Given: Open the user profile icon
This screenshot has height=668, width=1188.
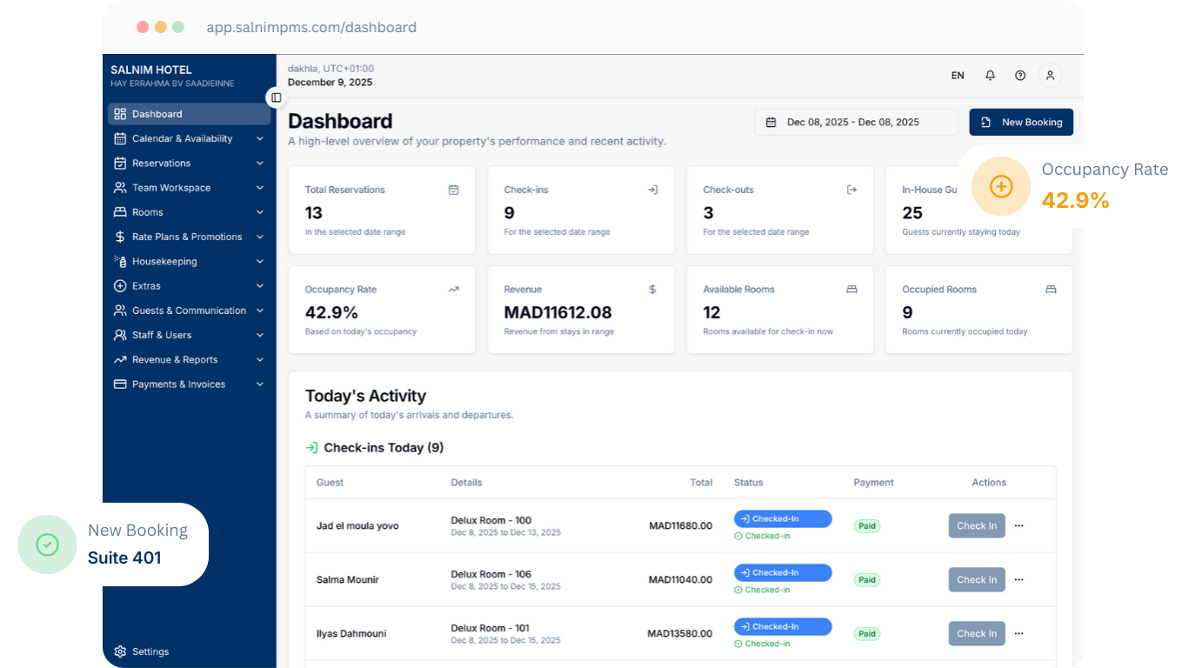Looking at the screenshot, I should click(x=1050, y=76).
